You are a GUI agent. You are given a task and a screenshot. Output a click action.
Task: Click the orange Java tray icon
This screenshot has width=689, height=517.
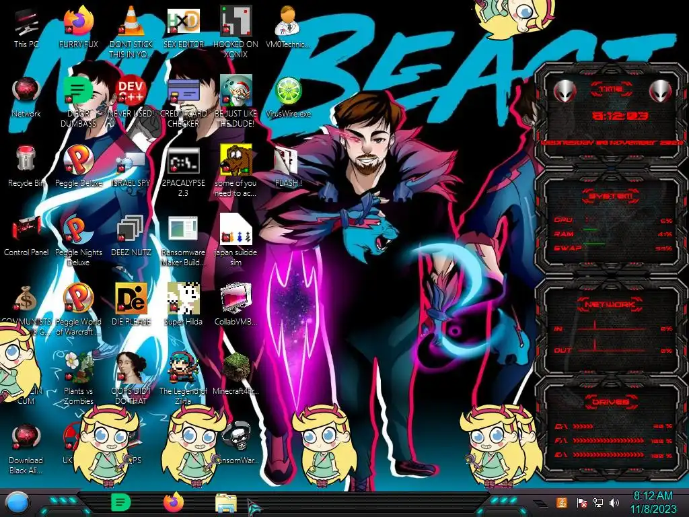tap(561, 503)
